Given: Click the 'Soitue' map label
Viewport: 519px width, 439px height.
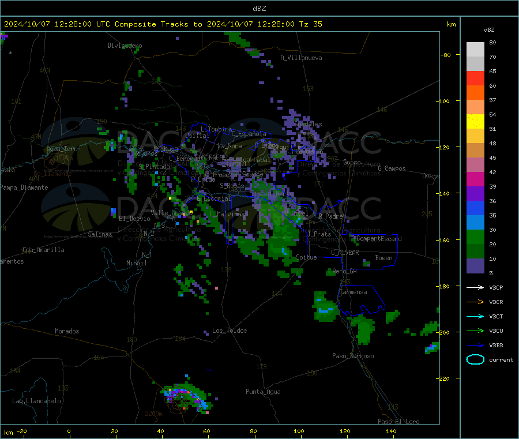Looking at the screenshot, I should (x=306, y=257).
